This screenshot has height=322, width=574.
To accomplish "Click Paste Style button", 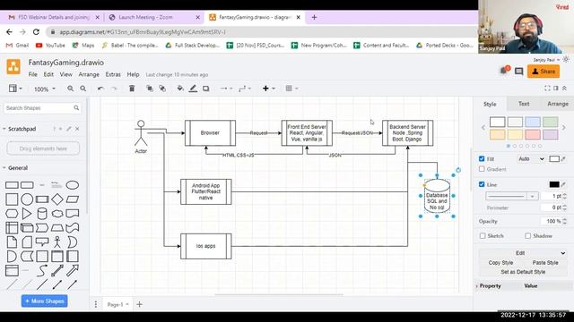I will click(545, 263).
